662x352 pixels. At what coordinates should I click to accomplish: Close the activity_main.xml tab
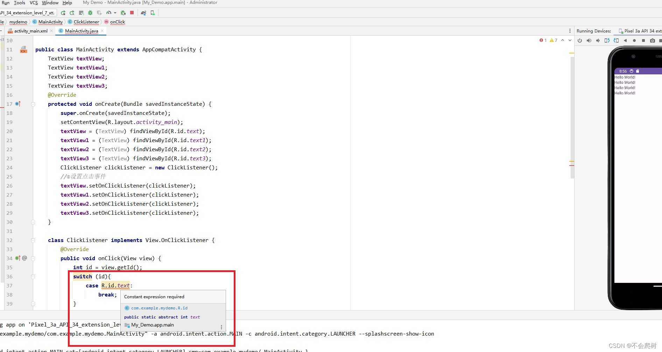[x=52, y=31]
